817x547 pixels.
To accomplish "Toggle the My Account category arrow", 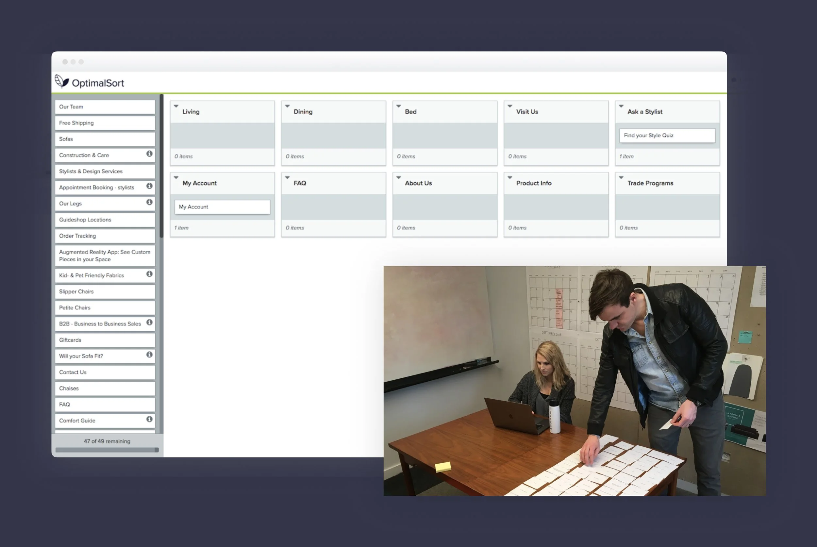I will pyautogui.click(x=176, y=177).
